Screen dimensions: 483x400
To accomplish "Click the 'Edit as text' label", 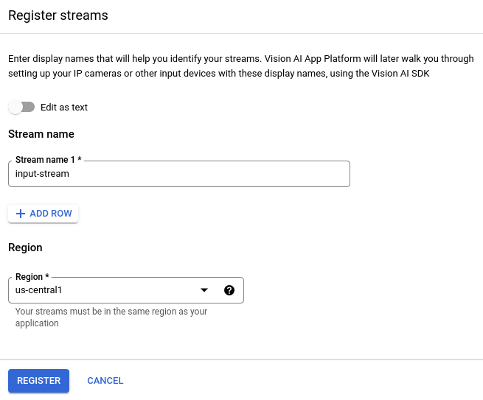I will tap(64, 108).
